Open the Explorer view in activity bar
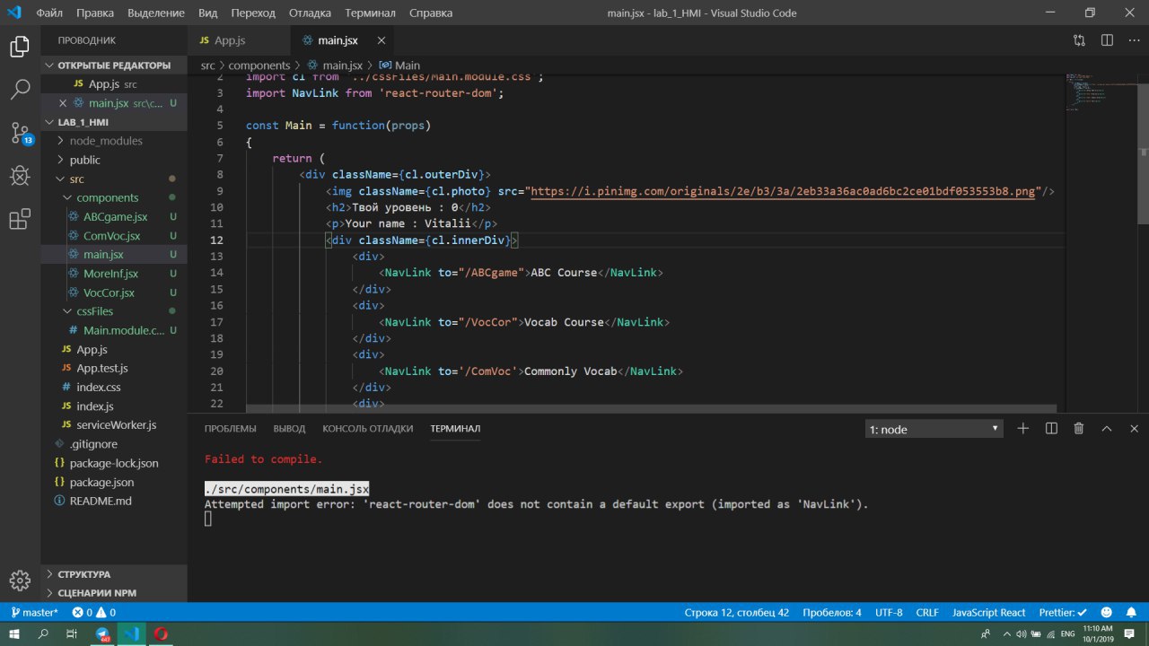The height and width of the screenshot is (646, 1149). click(20, 47)
